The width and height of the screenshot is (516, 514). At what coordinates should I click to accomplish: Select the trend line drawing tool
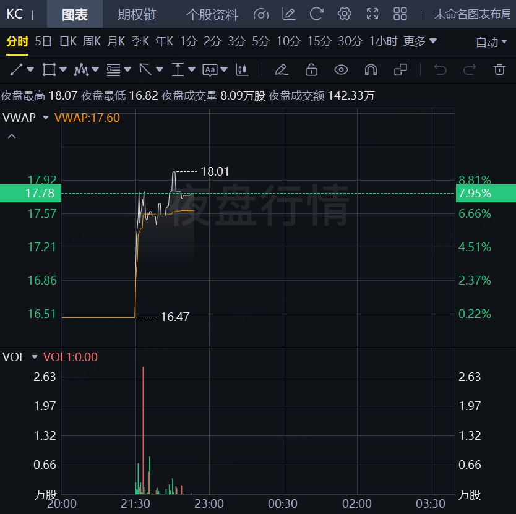(17, 69)
